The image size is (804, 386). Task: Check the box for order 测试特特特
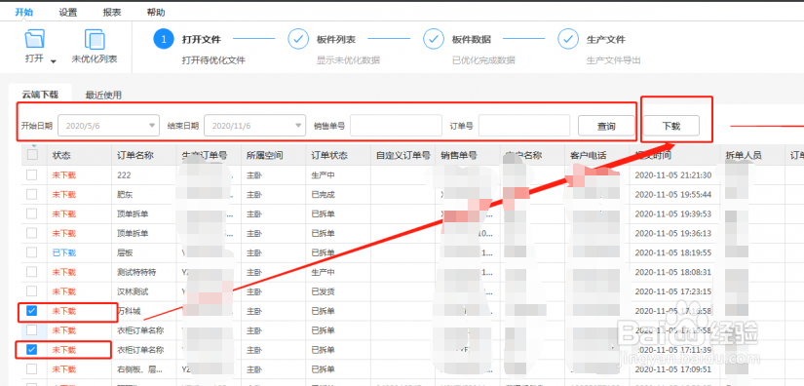[x=32, y=272]
